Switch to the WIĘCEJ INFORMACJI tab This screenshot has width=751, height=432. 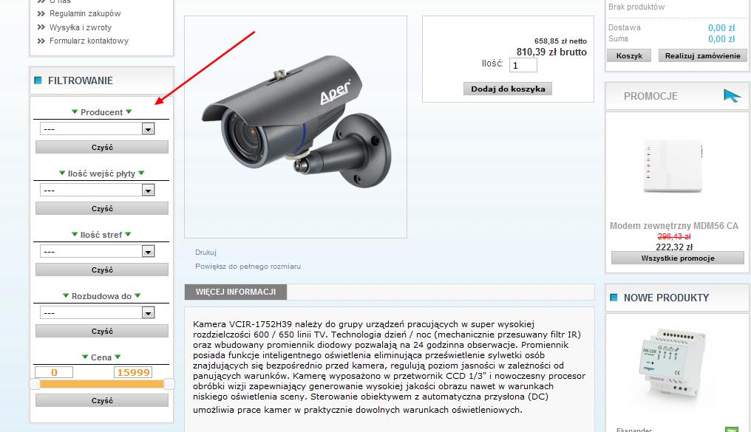[x=236, y=292]
